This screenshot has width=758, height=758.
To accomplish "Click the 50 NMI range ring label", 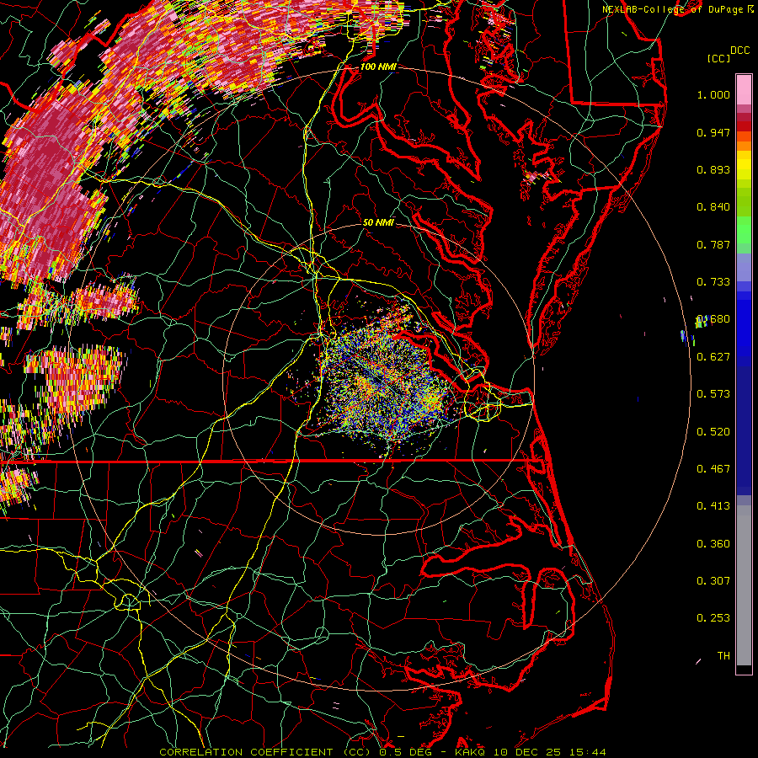I will point(378,222).
